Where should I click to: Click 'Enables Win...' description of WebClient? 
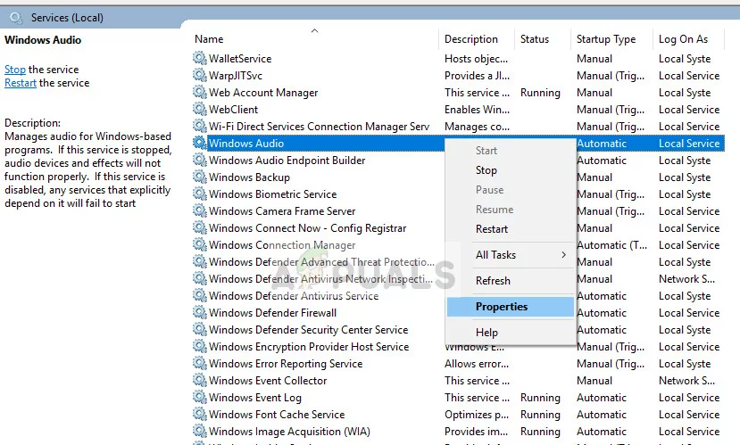click(477, 110)
